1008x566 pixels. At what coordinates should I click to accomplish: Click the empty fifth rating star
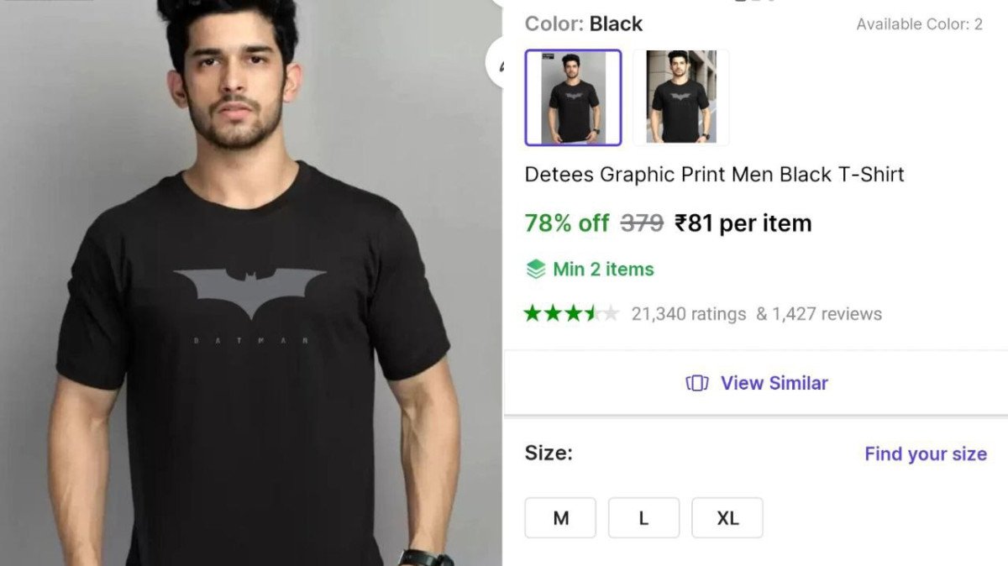tap(610, 313)
